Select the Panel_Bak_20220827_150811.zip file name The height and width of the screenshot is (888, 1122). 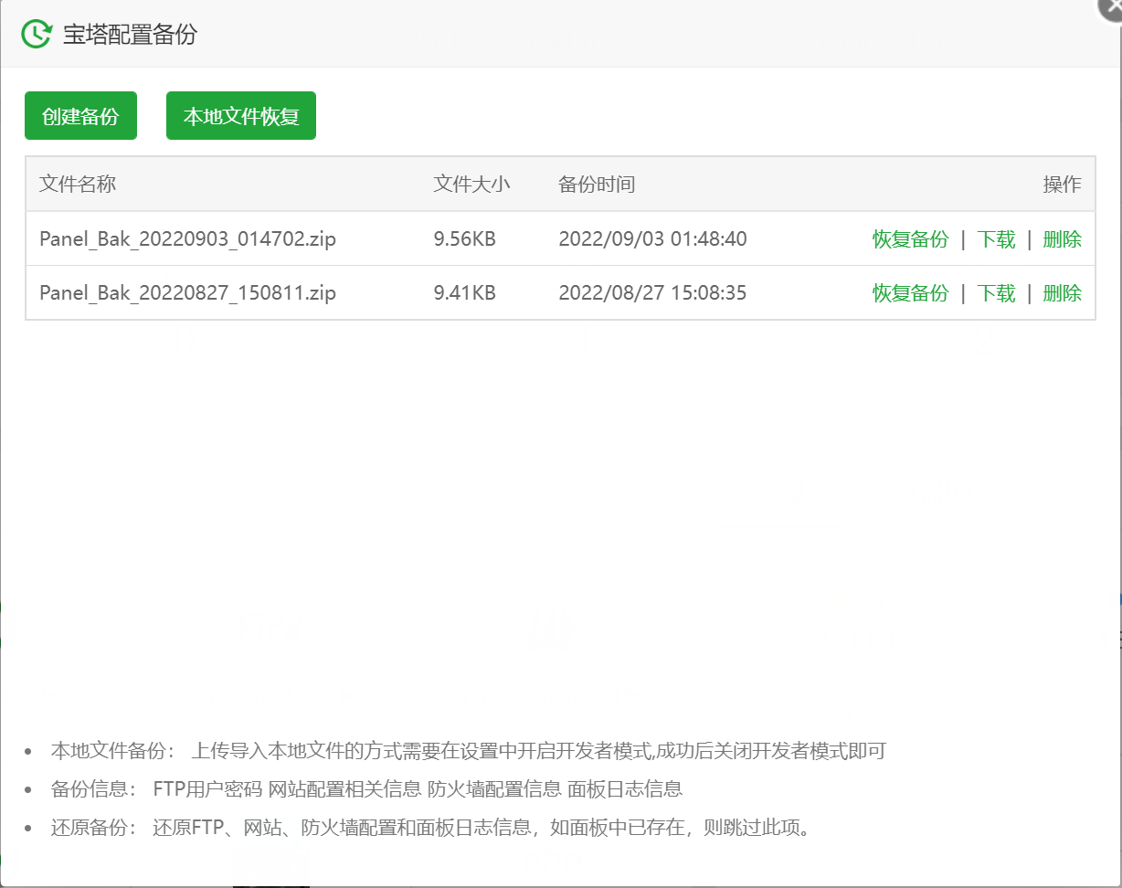[x=187, y=293]
